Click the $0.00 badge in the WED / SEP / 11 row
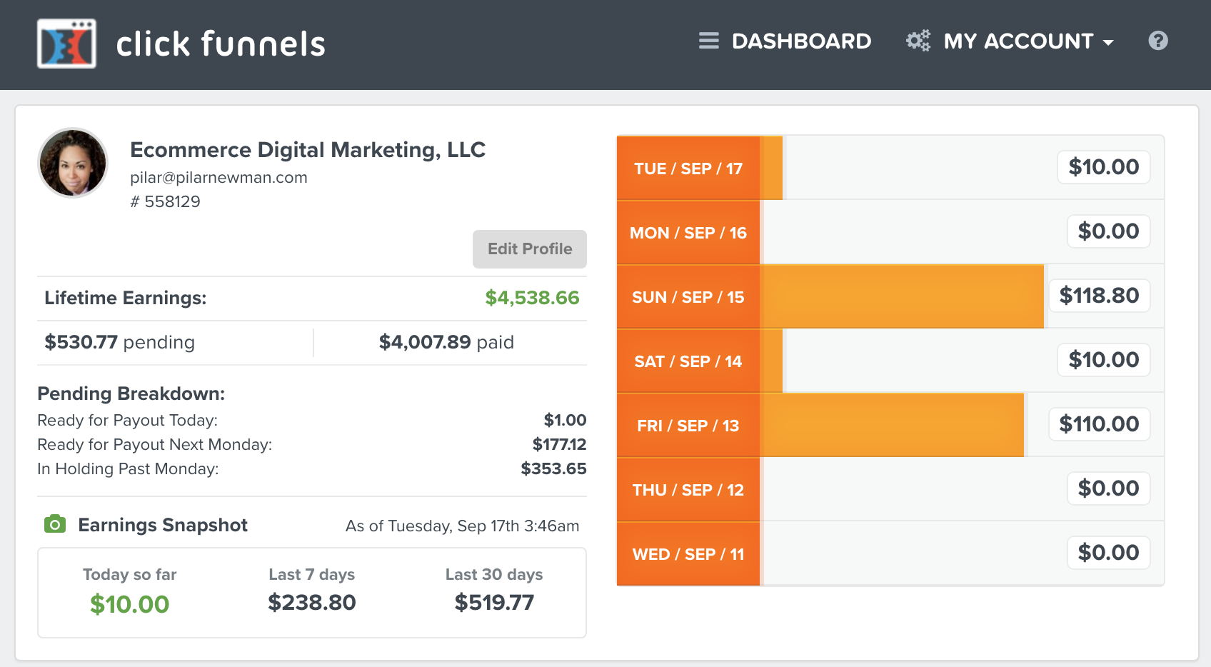Viewport: 1211px width, 667px height. (1109, 553)
